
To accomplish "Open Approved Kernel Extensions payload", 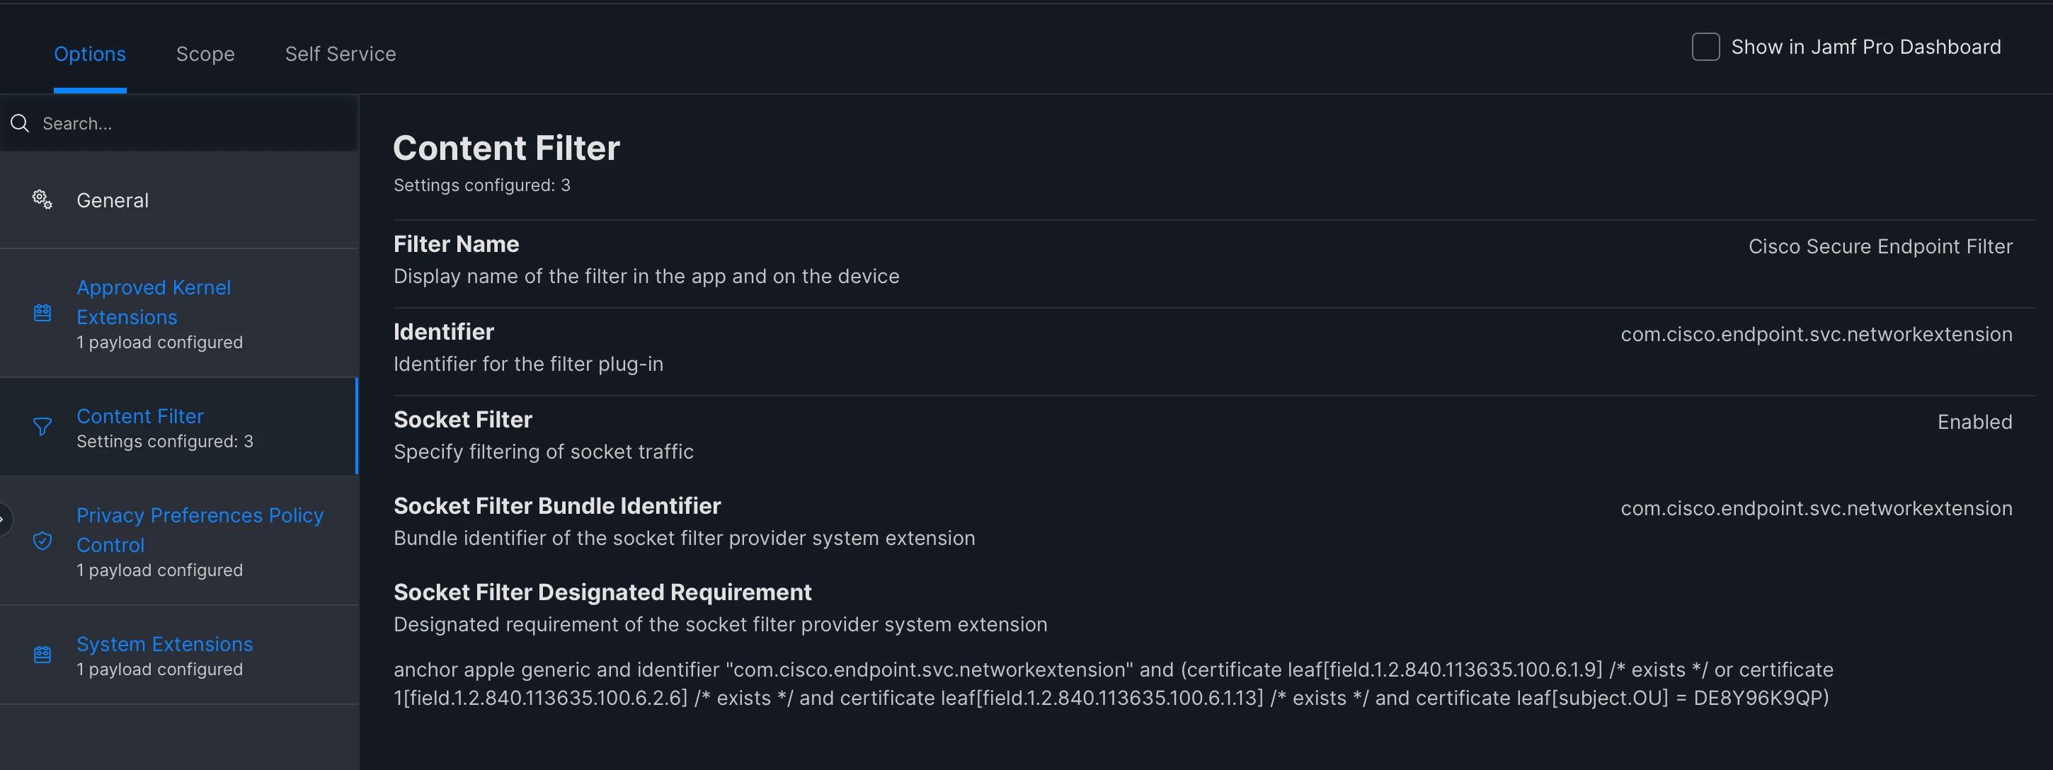I will (179, 314).
